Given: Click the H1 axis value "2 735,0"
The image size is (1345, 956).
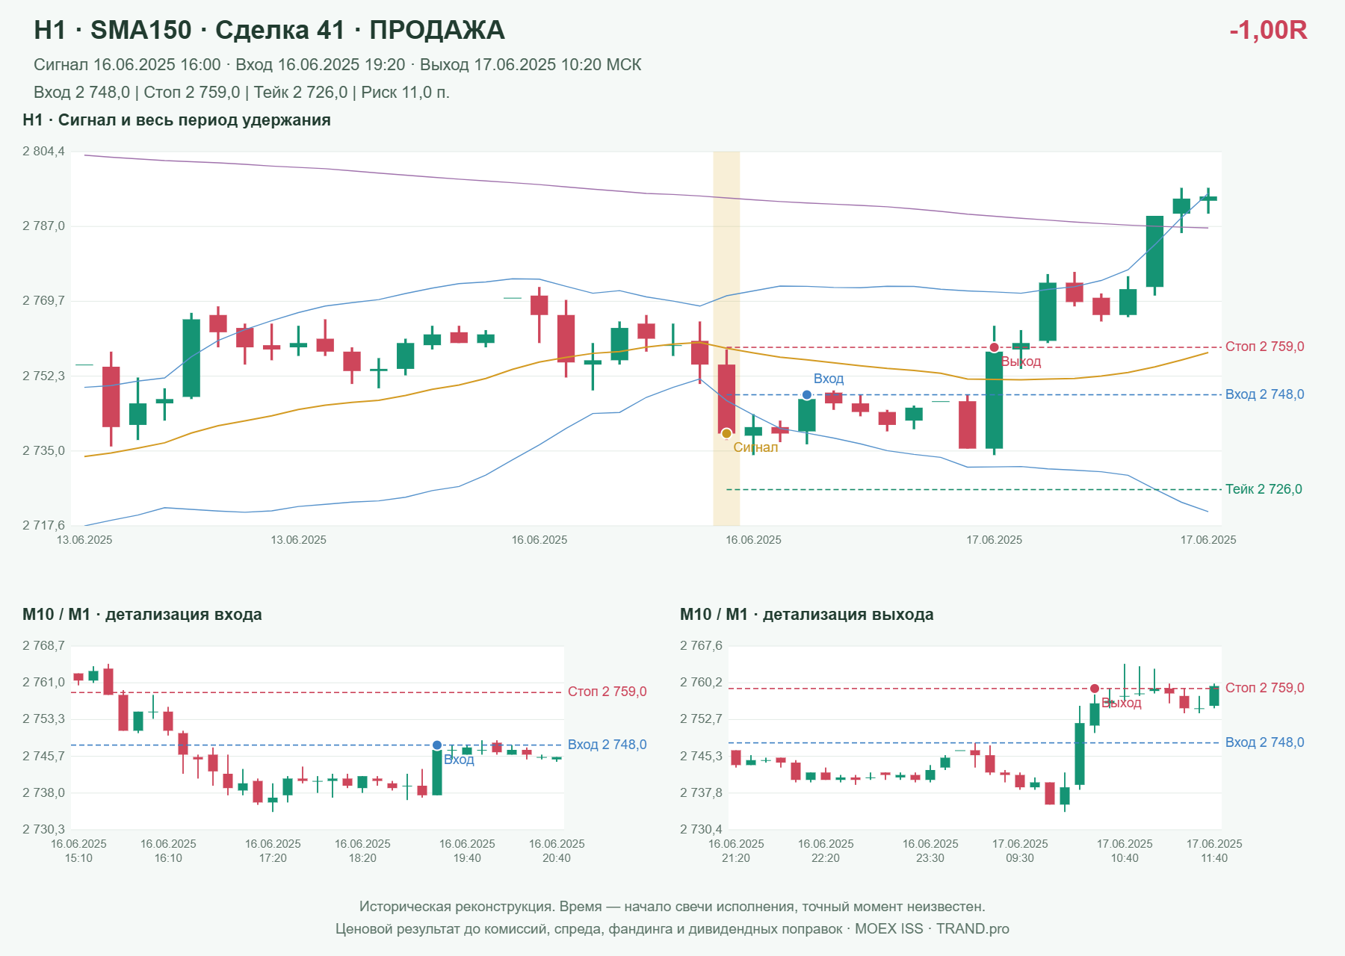Looking at the screenshot, I should (x=43, y=451).
